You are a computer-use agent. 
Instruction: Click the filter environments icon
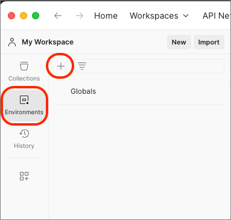coord(82,66)
